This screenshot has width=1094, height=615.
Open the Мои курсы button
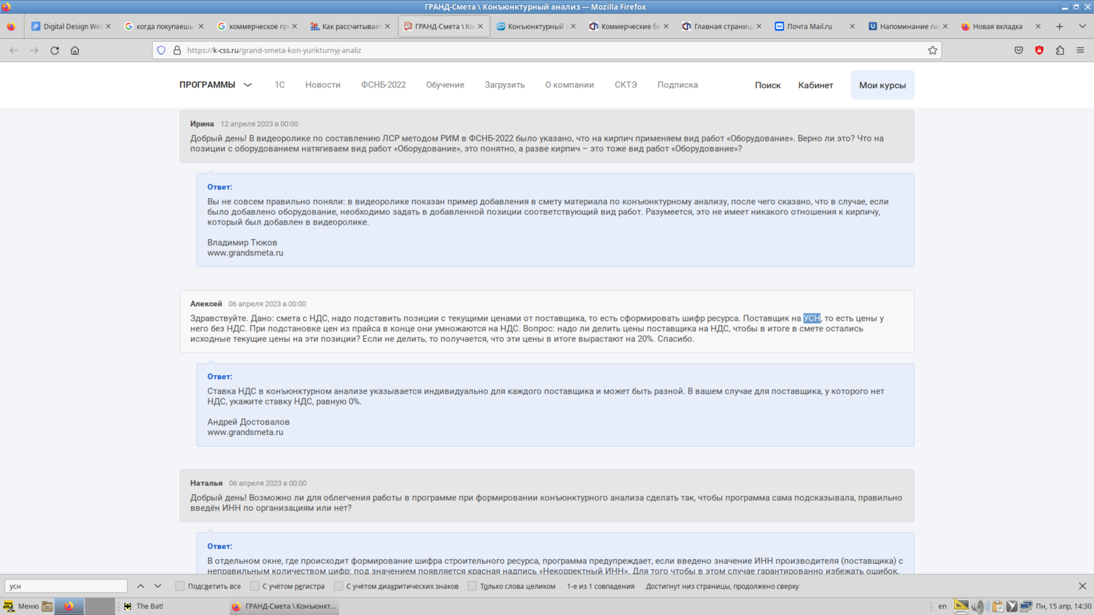click(x=882, y=85)
